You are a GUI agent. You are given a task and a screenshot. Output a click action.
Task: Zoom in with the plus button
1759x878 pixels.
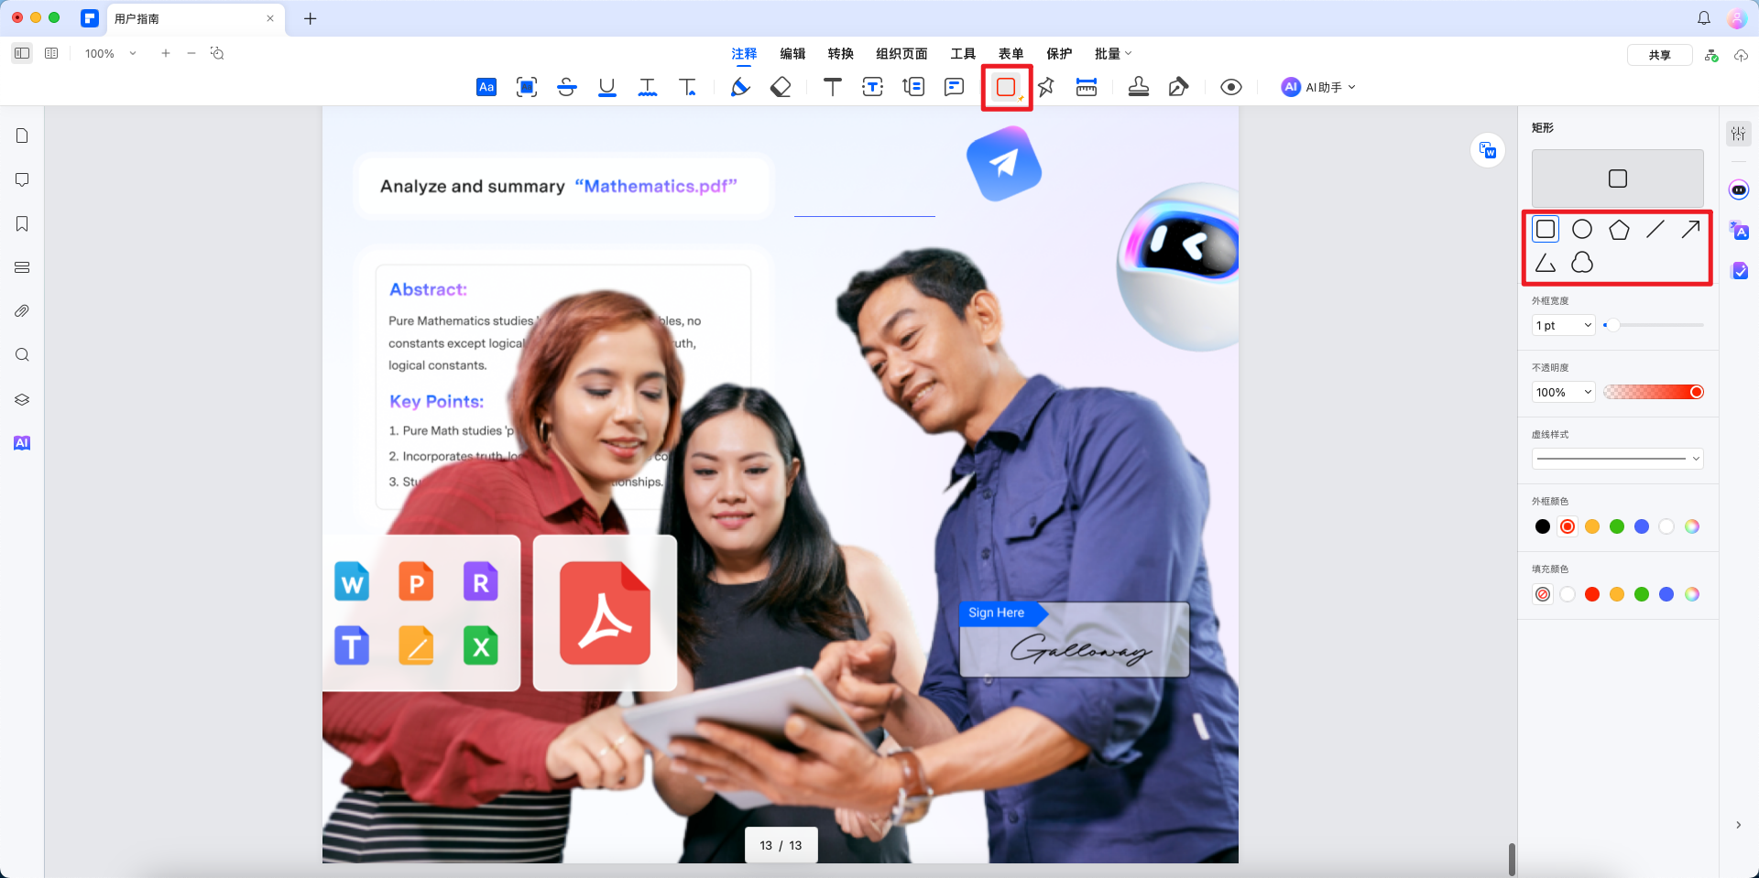pos(166,53)
